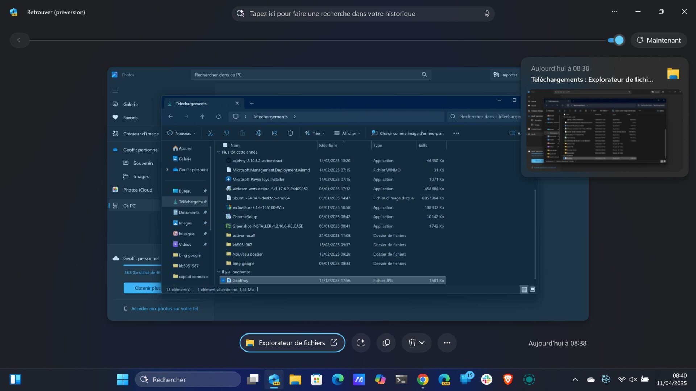Copy the snapshot with the copy icon
Image resolution: width=696 pixels, height=391 pixels.
[x=386, y=343]
